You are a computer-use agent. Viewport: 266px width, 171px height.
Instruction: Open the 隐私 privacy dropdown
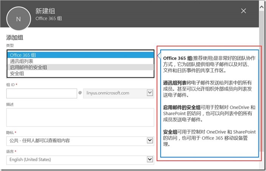coord(80,141)
